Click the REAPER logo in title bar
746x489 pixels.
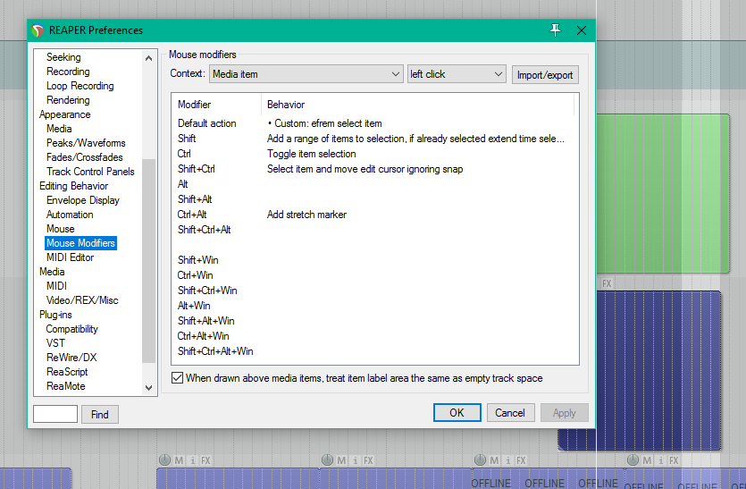(38, 30)
